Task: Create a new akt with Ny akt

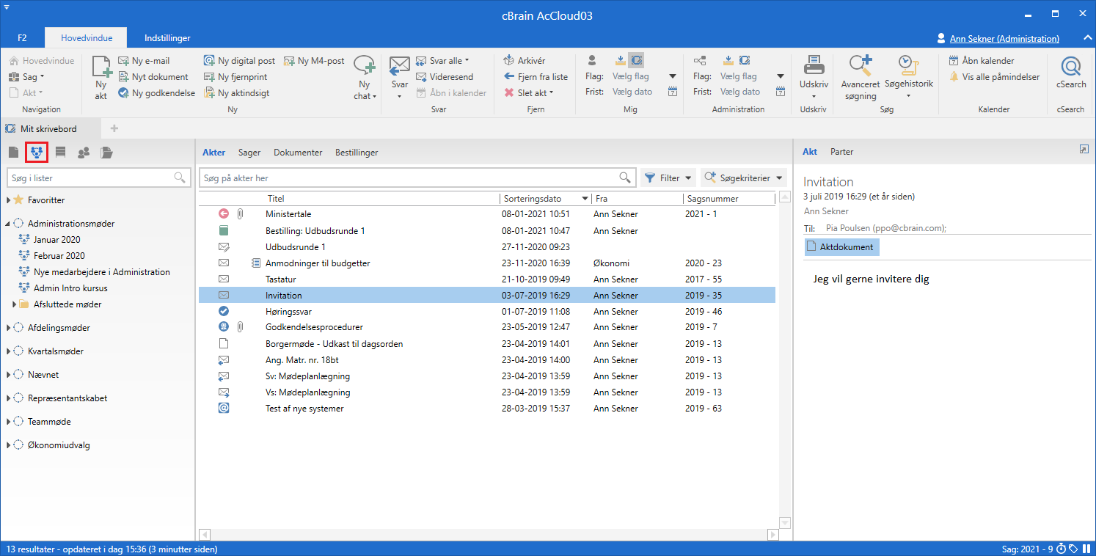Action: point(101,77)
